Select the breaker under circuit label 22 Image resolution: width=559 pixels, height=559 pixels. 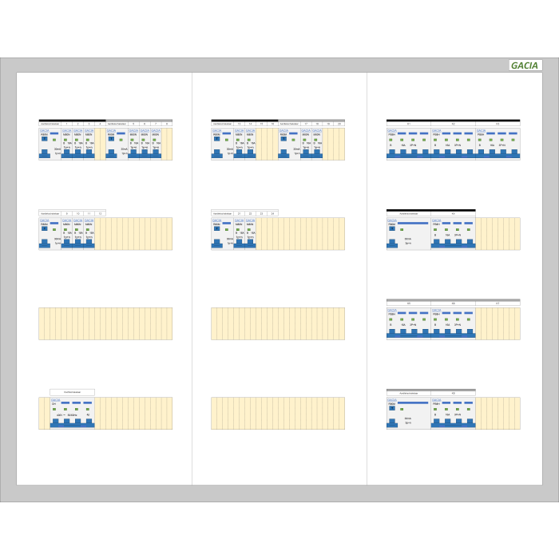[251, 233]
